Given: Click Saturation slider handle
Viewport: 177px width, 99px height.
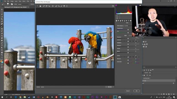Looking at the screenshot, I should tap(128, 63).
